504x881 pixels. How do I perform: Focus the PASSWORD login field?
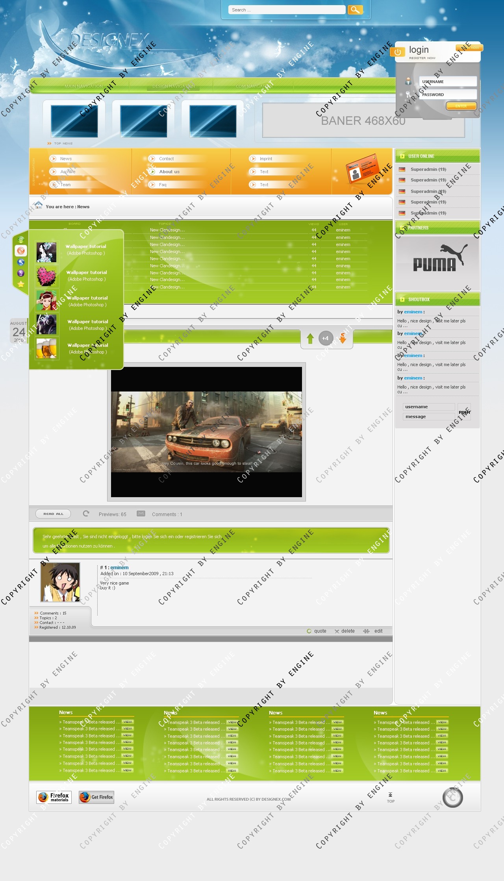click(448, 94)
